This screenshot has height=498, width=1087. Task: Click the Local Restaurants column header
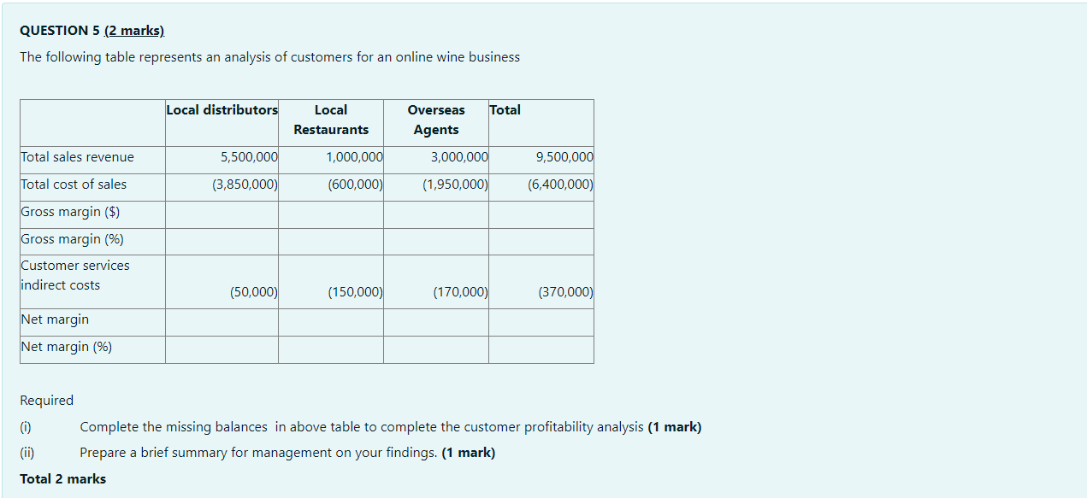pyautogui.click(x=330, y=120)
